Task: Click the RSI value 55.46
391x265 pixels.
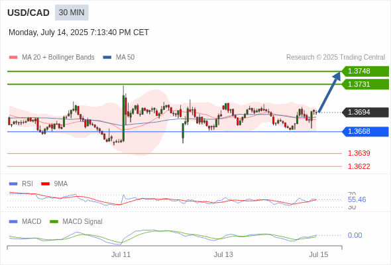Action: click(x=357, y=199)
